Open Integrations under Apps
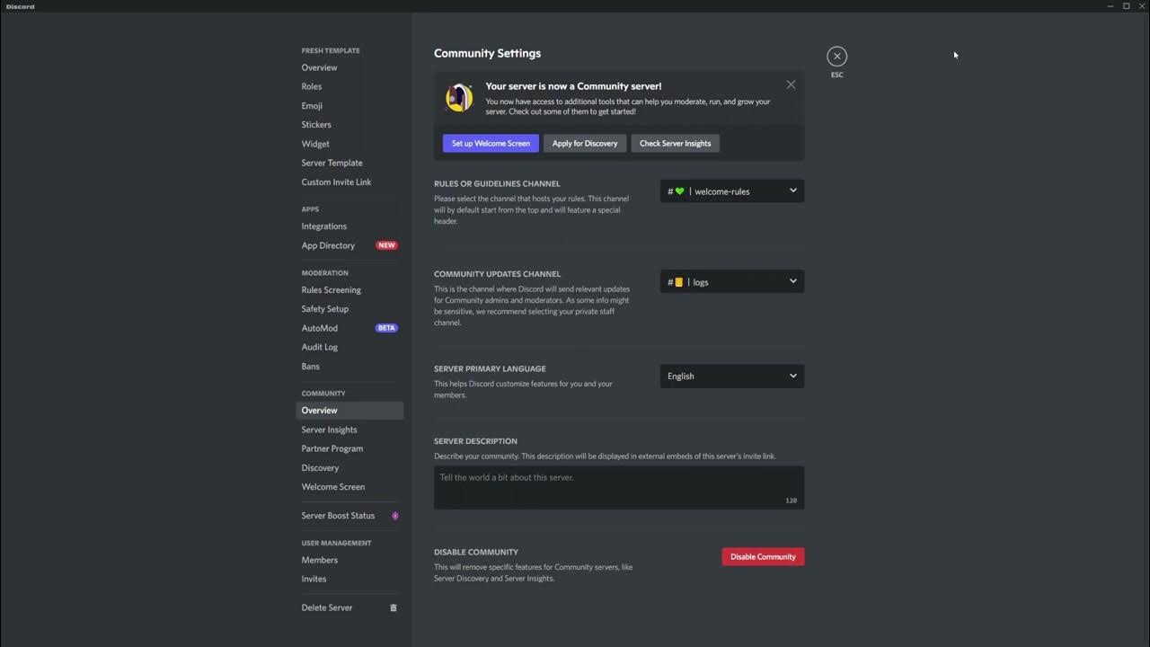 pos(349,226)
